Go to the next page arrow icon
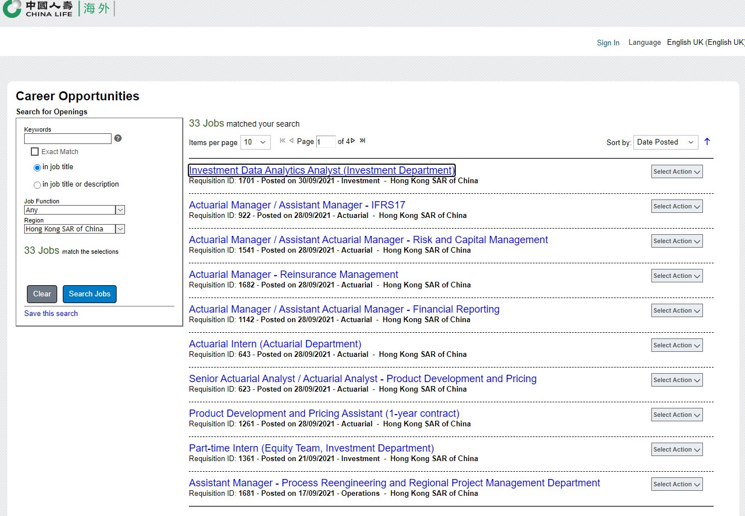745x516 pixels. click(x=353, y=141)
